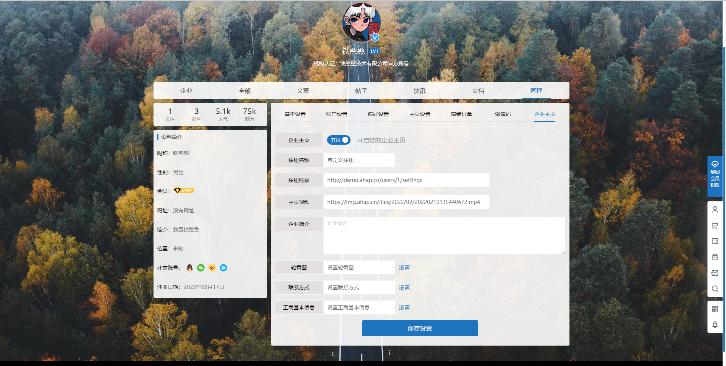Viewport: 726px width, 366px height.
Task: Switch to the 商铺订单 tab
Action: (462, 114)
